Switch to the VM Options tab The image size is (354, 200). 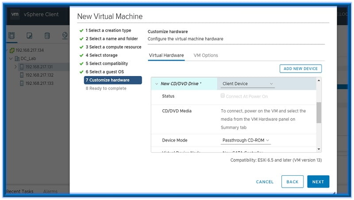(x=206, y=55)
